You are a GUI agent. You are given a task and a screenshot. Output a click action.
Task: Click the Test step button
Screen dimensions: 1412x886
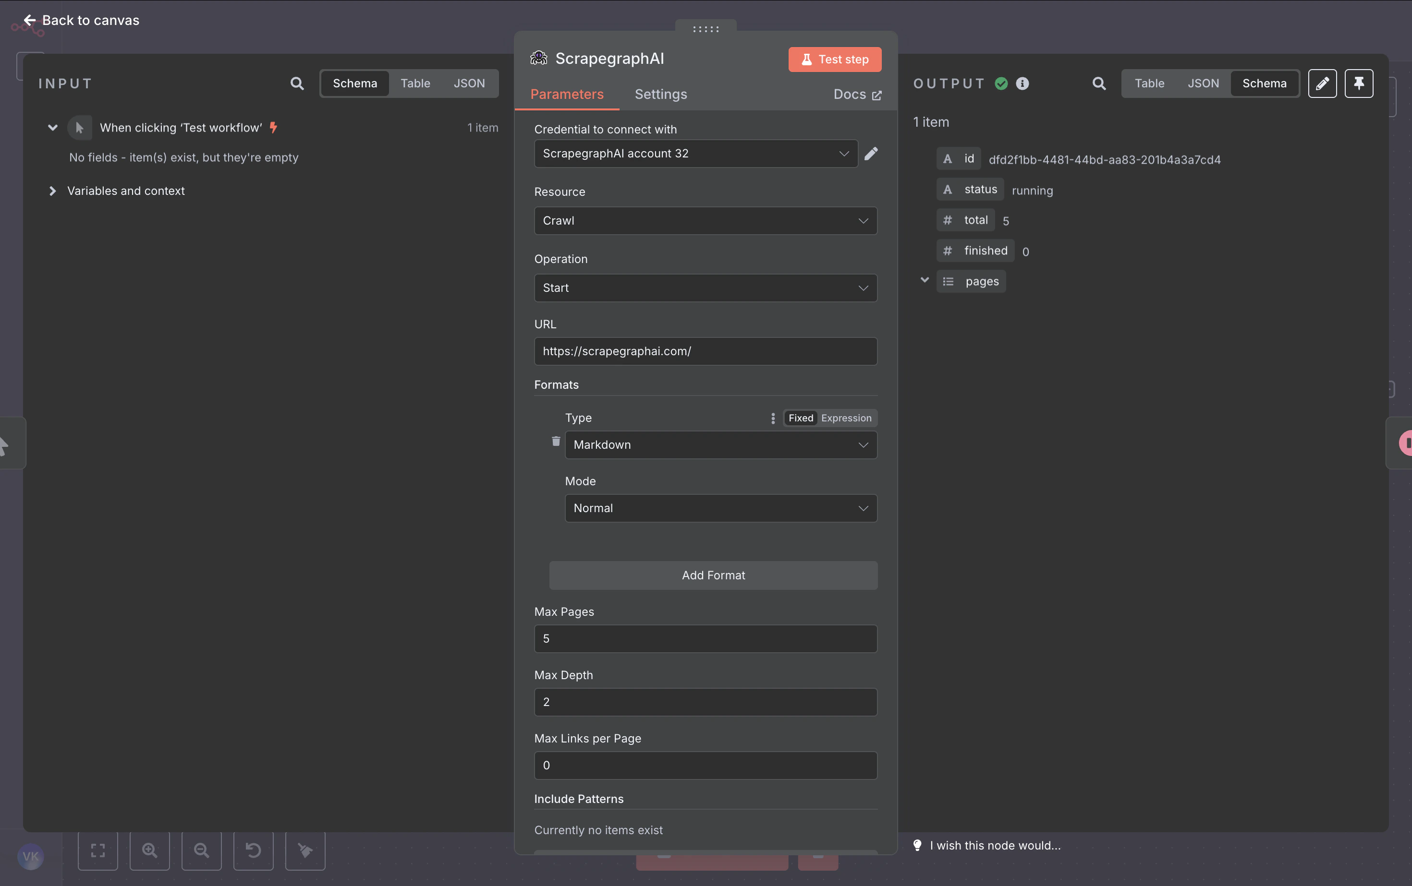pos(834,59)
